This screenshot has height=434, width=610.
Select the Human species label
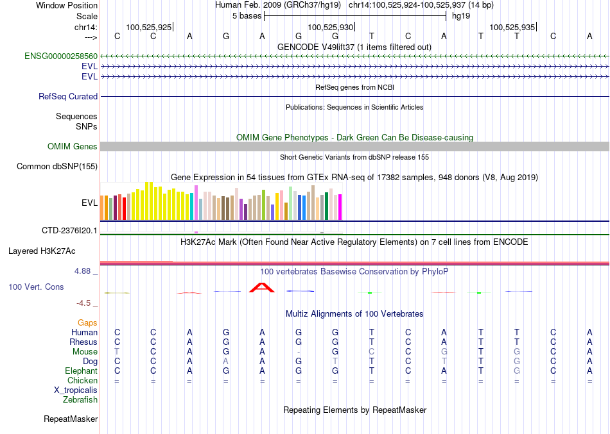(84, 332)
